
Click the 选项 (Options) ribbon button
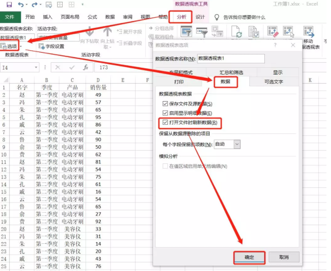[9, 46]
